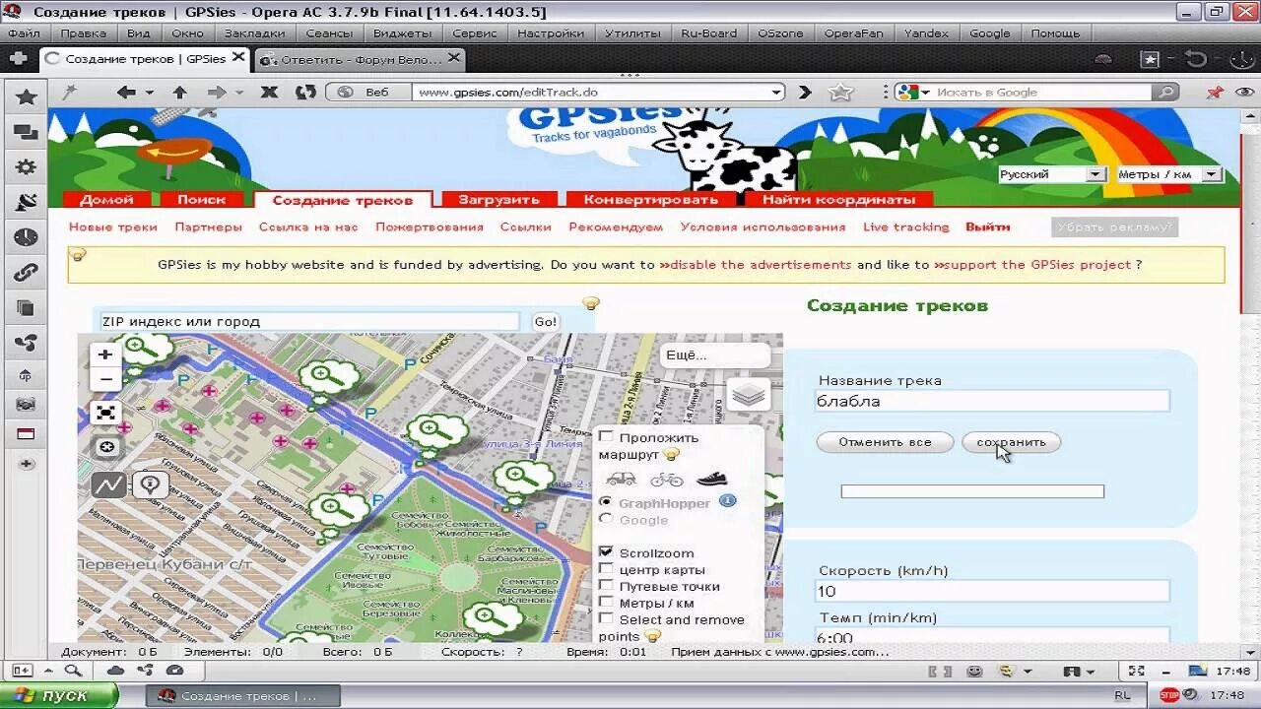Go forward with the right arrow button
Screen dimensions: 1261x709
coord(217,92)
